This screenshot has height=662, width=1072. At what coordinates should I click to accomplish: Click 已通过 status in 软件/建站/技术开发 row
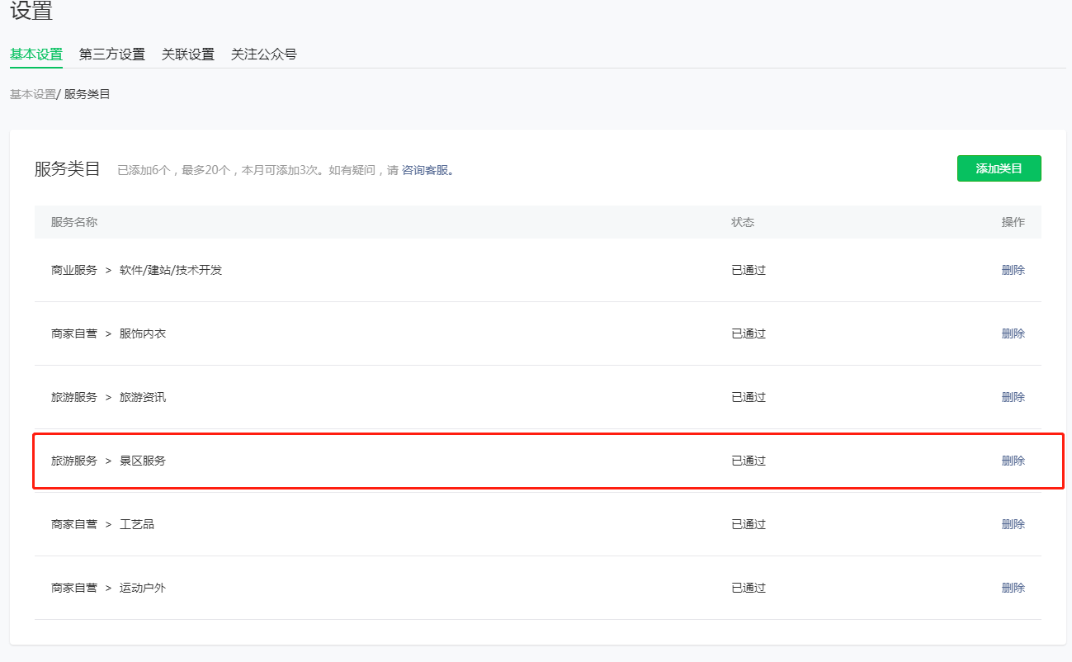[749, 270]
